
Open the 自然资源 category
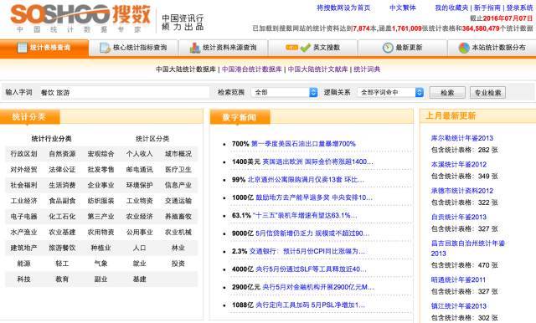[x=62, y=154]
